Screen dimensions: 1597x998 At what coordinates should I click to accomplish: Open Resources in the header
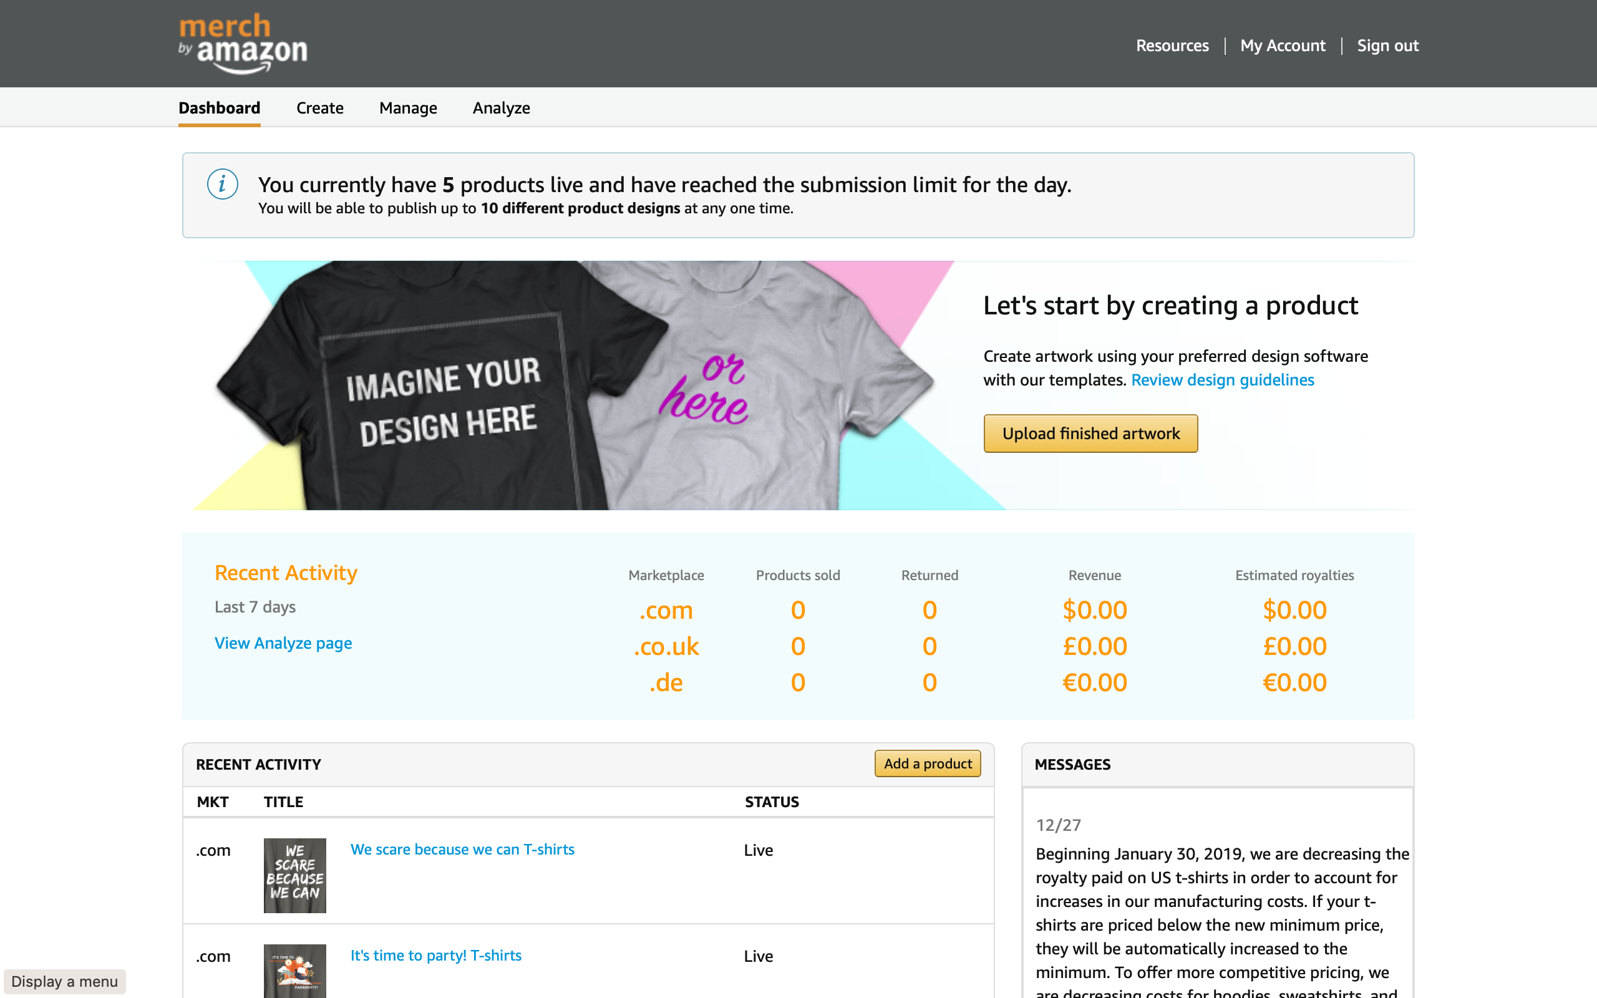(1172, 46)
